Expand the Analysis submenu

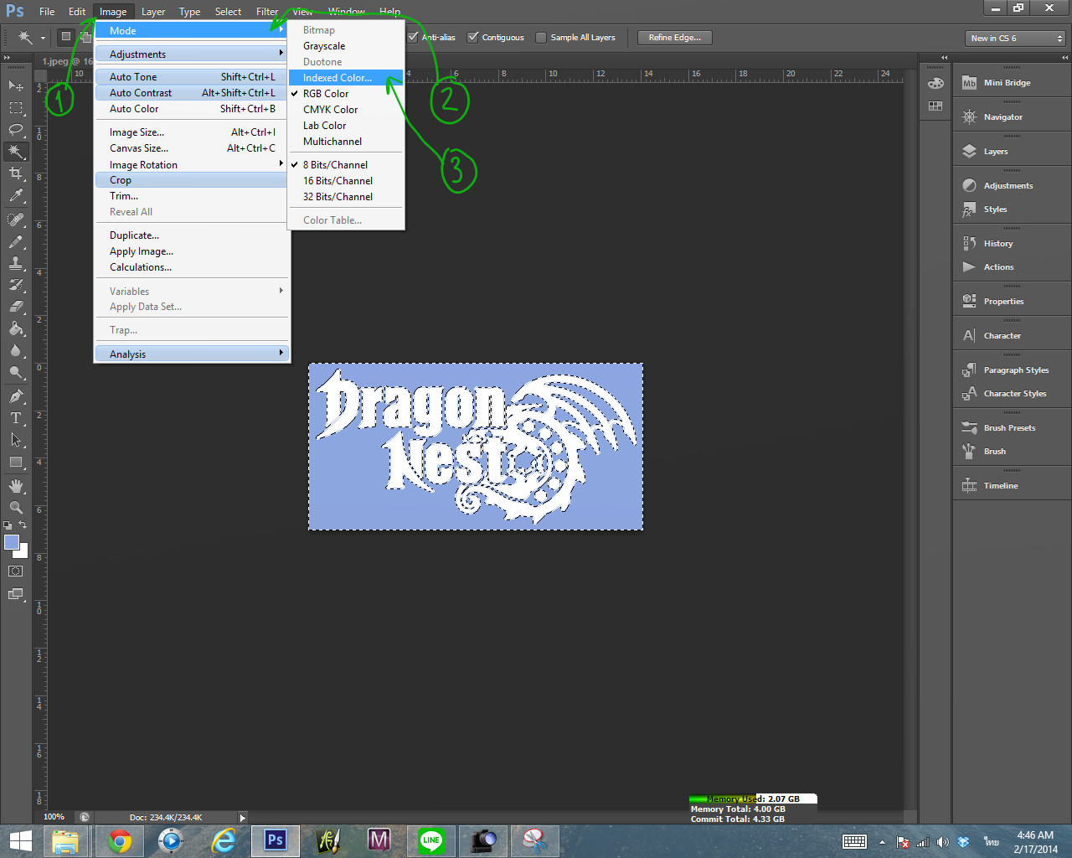[192, 354]
